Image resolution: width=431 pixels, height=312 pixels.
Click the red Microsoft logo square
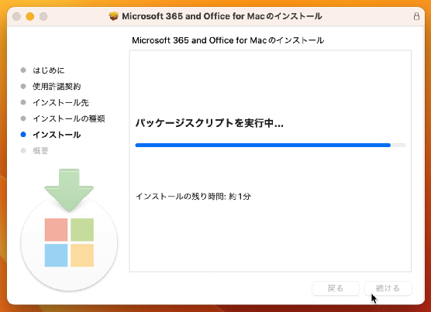[56, 230]
